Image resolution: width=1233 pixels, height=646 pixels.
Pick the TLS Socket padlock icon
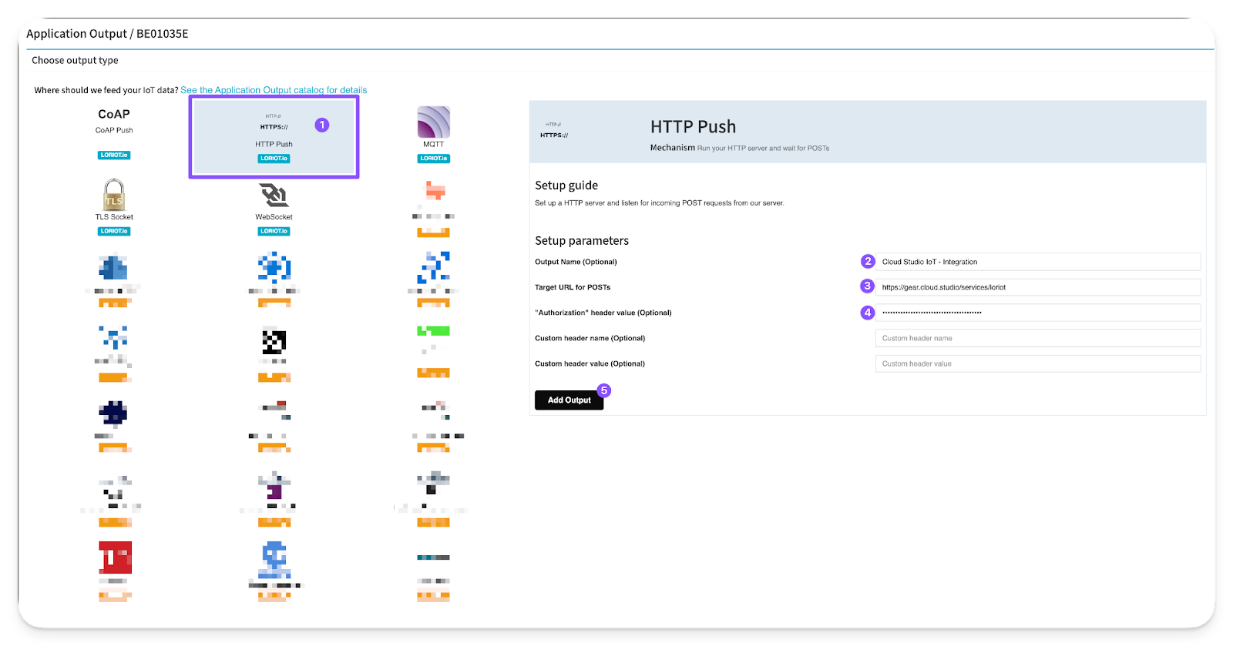114,196
